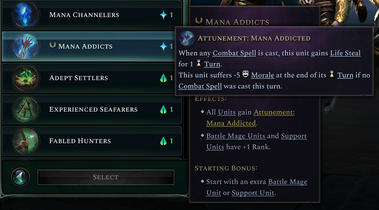Click the Attunement Mana Addicted tooltip icon
Screen dimensions: 379x210
[187, 38]
